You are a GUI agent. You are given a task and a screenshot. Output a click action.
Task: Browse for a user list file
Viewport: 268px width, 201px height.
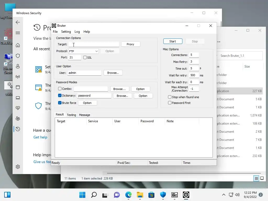(x=113, y=73)
